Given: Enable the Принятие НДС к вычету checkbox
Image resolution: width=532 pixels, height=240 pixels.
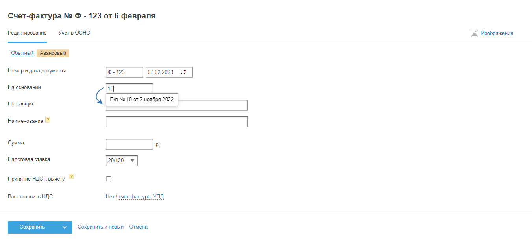Looking at the screenshot, I should pyautogui.click(x=109, y=179).
